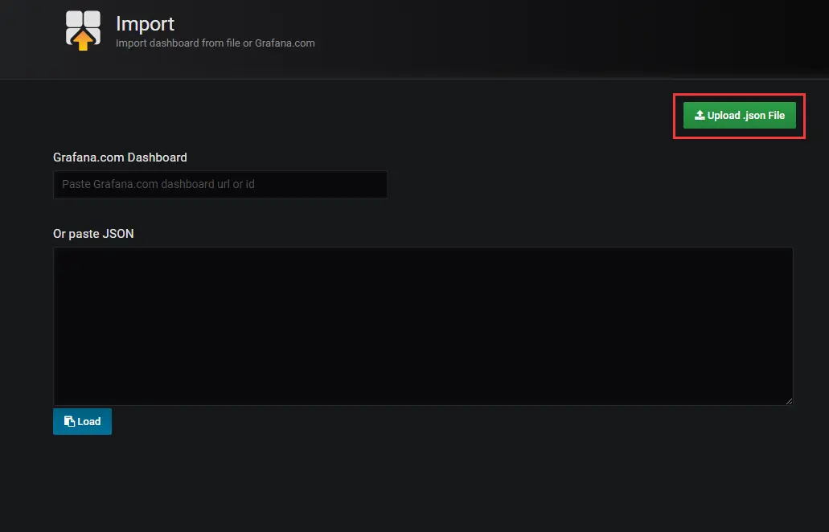Click inside the paste JSON text area
Viewport: 829px width, 532px height.
tap(423, 326)
